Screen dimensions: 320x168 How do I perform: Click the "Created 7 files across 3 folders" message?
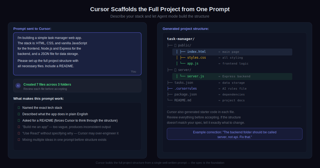pyautogui.click(x=47, y=85)
